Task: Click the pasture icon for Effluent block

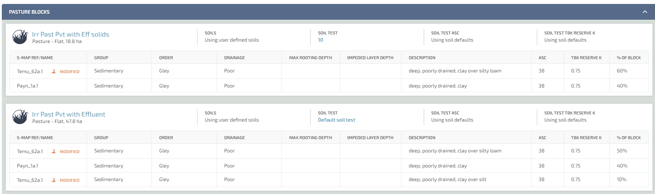Action: pos(20,117)
